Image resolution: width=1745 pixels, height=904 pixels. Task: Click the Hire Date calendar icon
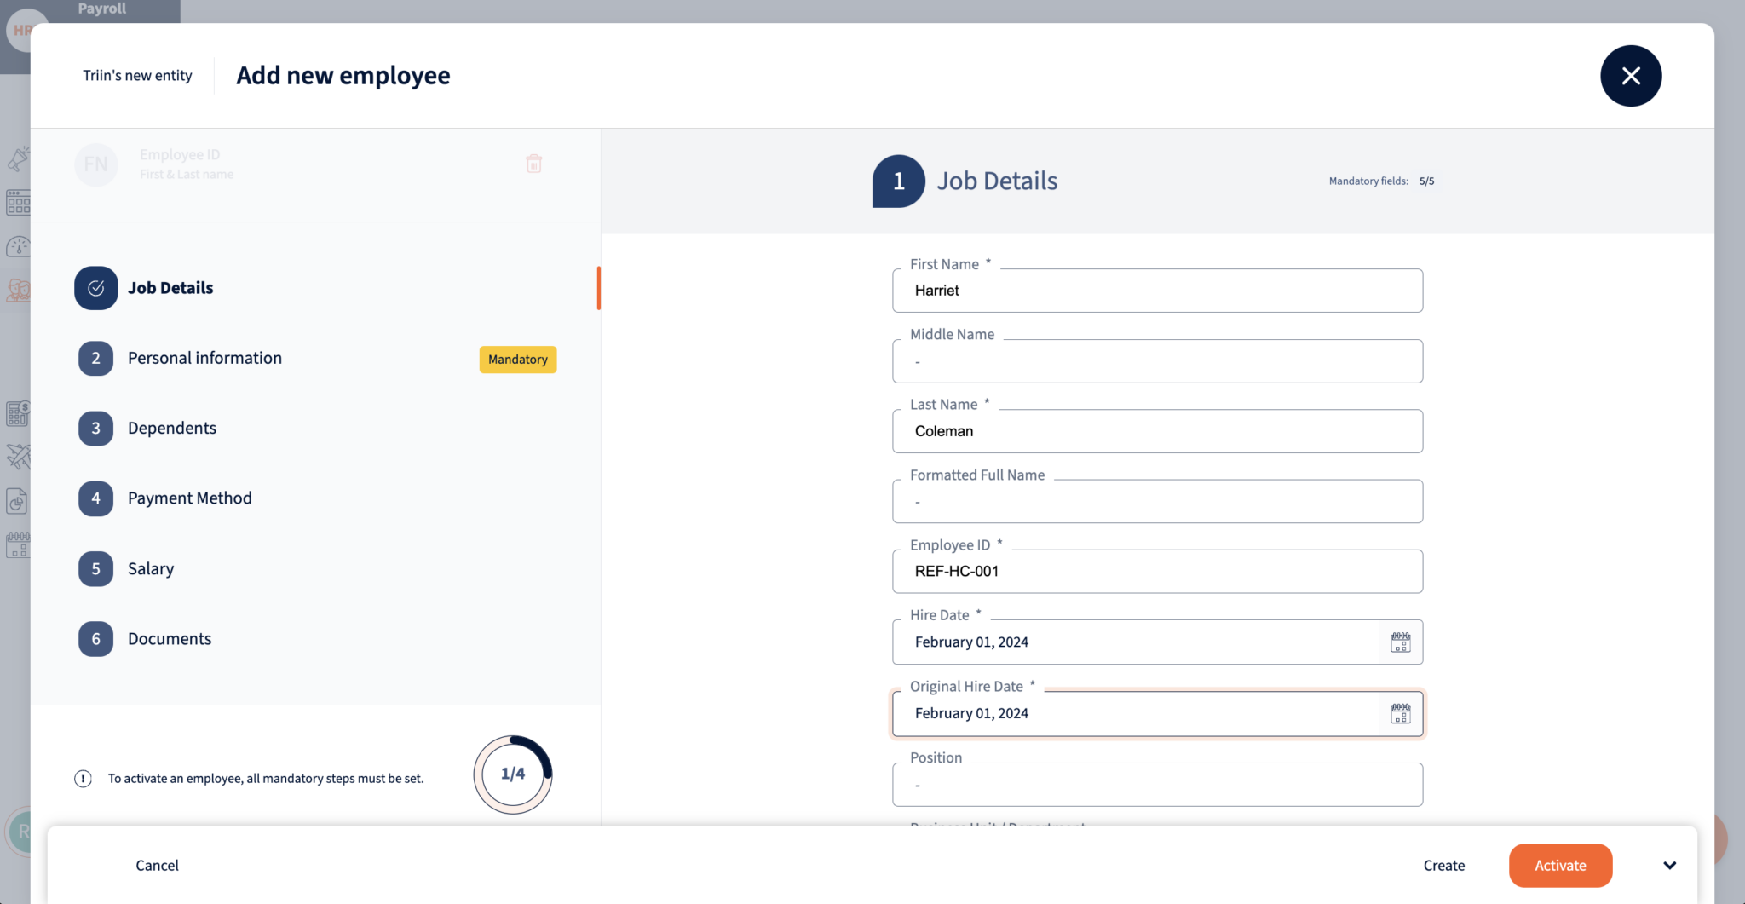coord(1400,642)
